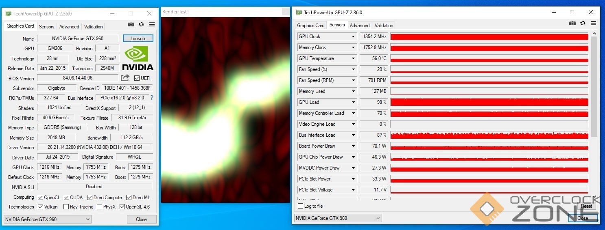Click the Bandwidth value 112.2 GB/s
Viewport: 605px width, 230px height.
click(131, 138)
